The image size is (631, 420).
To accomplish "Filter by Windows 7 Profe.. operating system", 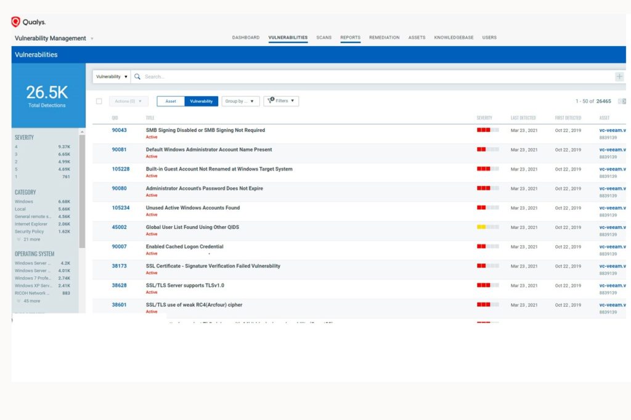I will (43, 278).
